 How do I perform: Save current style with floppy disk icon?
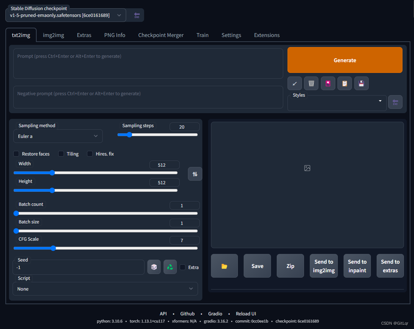click(x=361, y=84)
